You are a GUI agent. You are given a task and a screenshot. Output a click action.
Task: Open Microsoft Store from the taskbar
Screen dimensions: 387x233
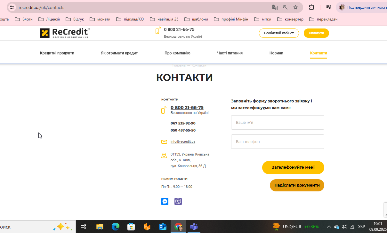coord(131,227)
